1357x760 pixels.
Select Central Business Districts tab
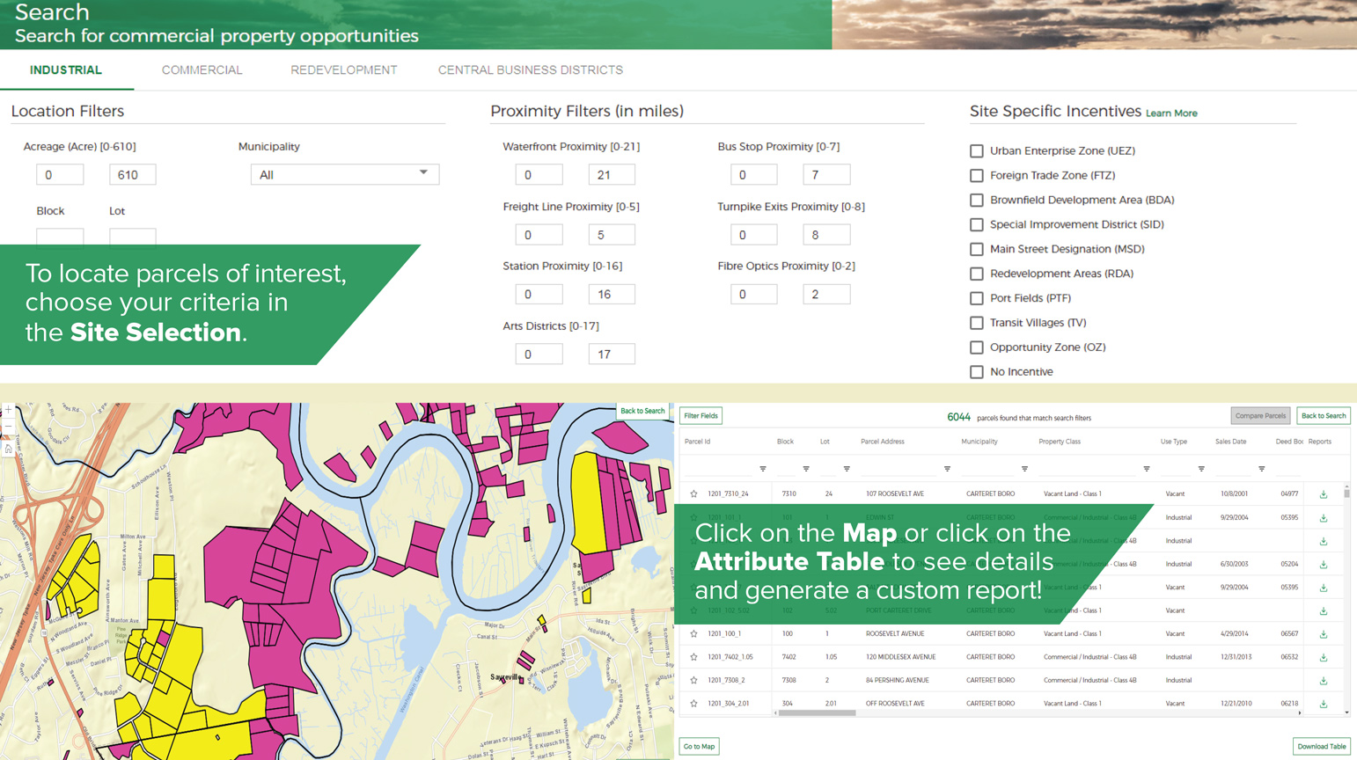[x=531, y=70]
